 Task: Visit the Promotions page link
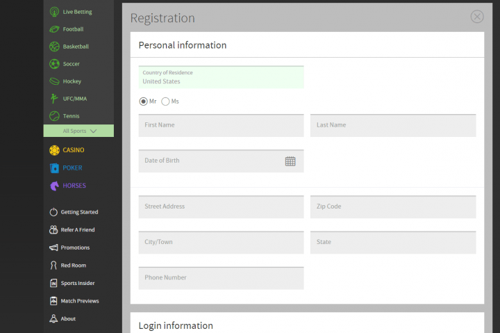click(75, 247)
